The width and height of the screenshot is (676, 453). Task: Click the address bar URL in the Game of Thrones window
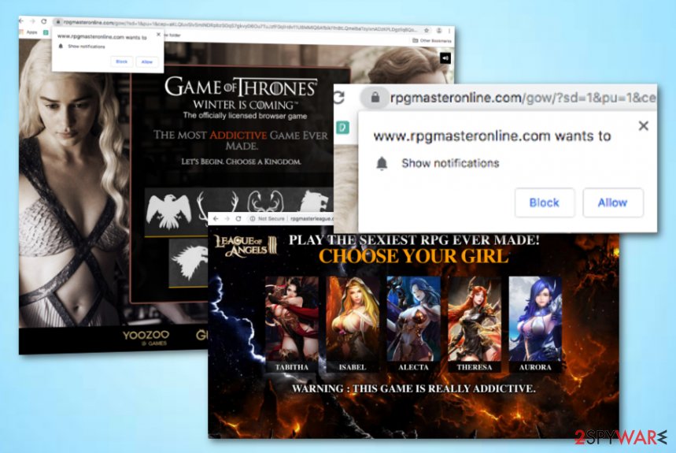[x=239, y=25]
